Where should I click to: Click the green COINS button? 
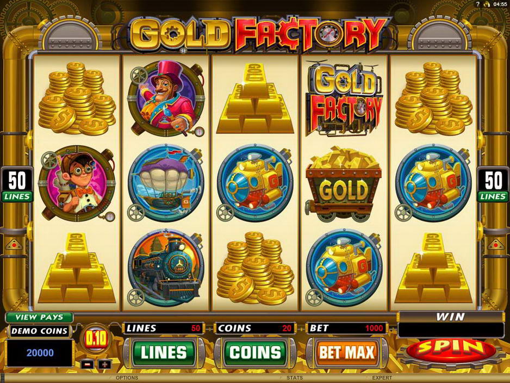click(256, 353)
